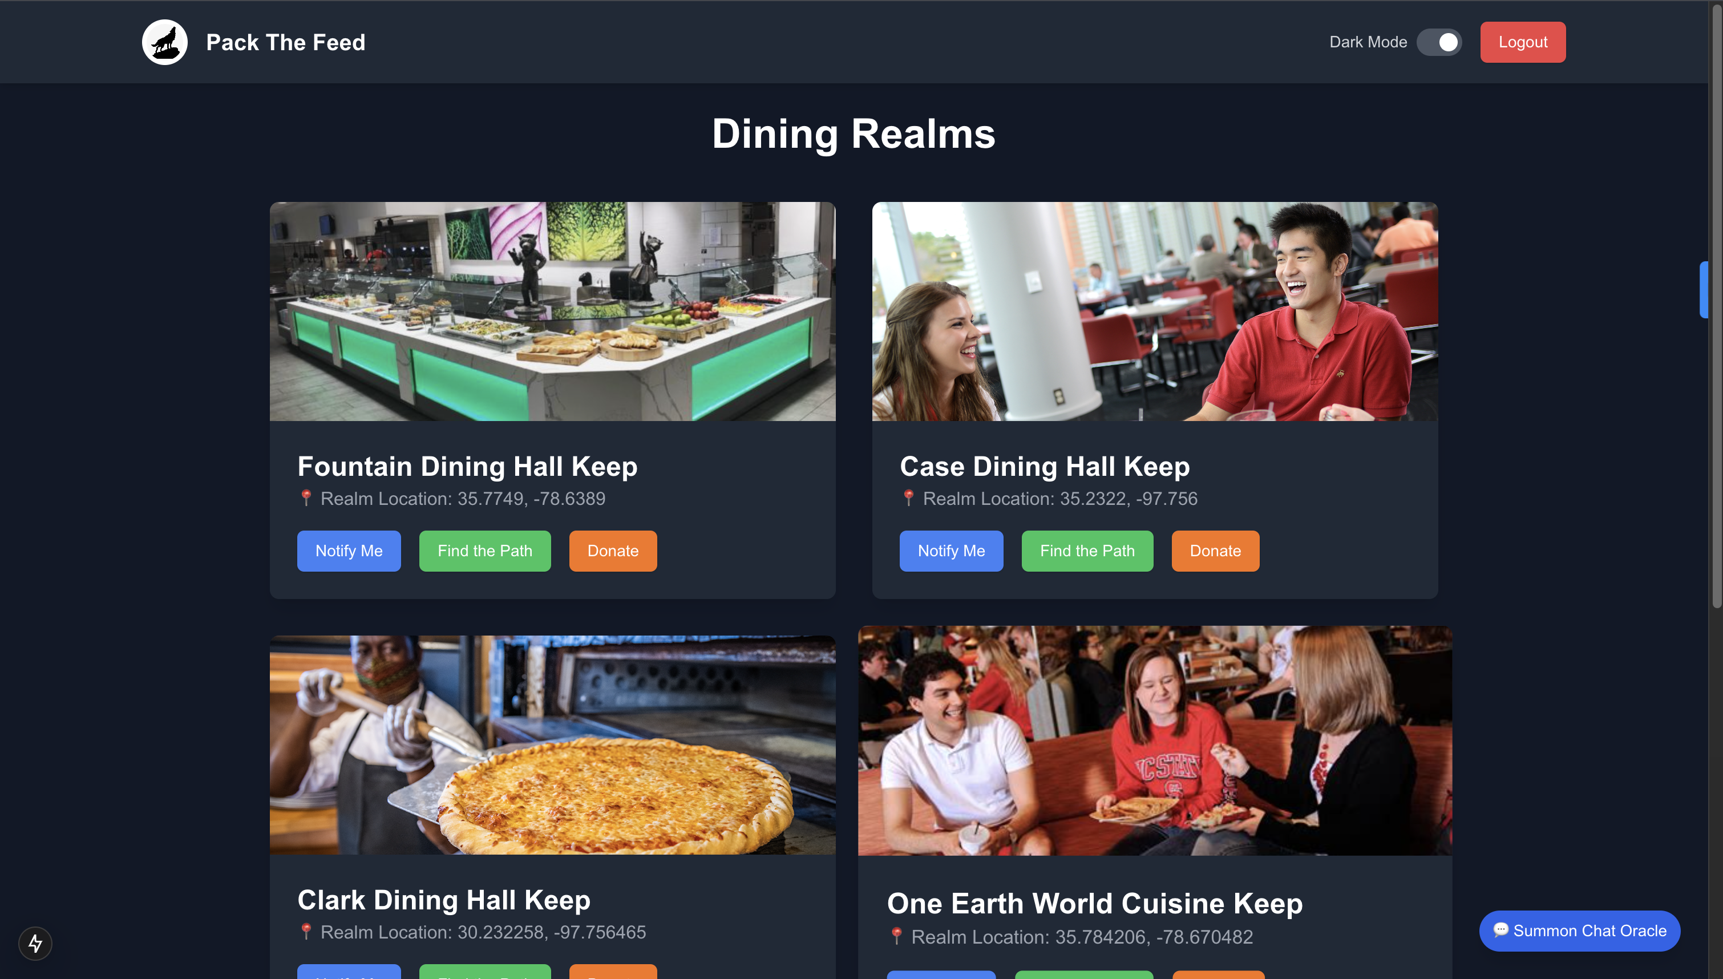Click the page's vertical scrollbar

click(1716, 306)
